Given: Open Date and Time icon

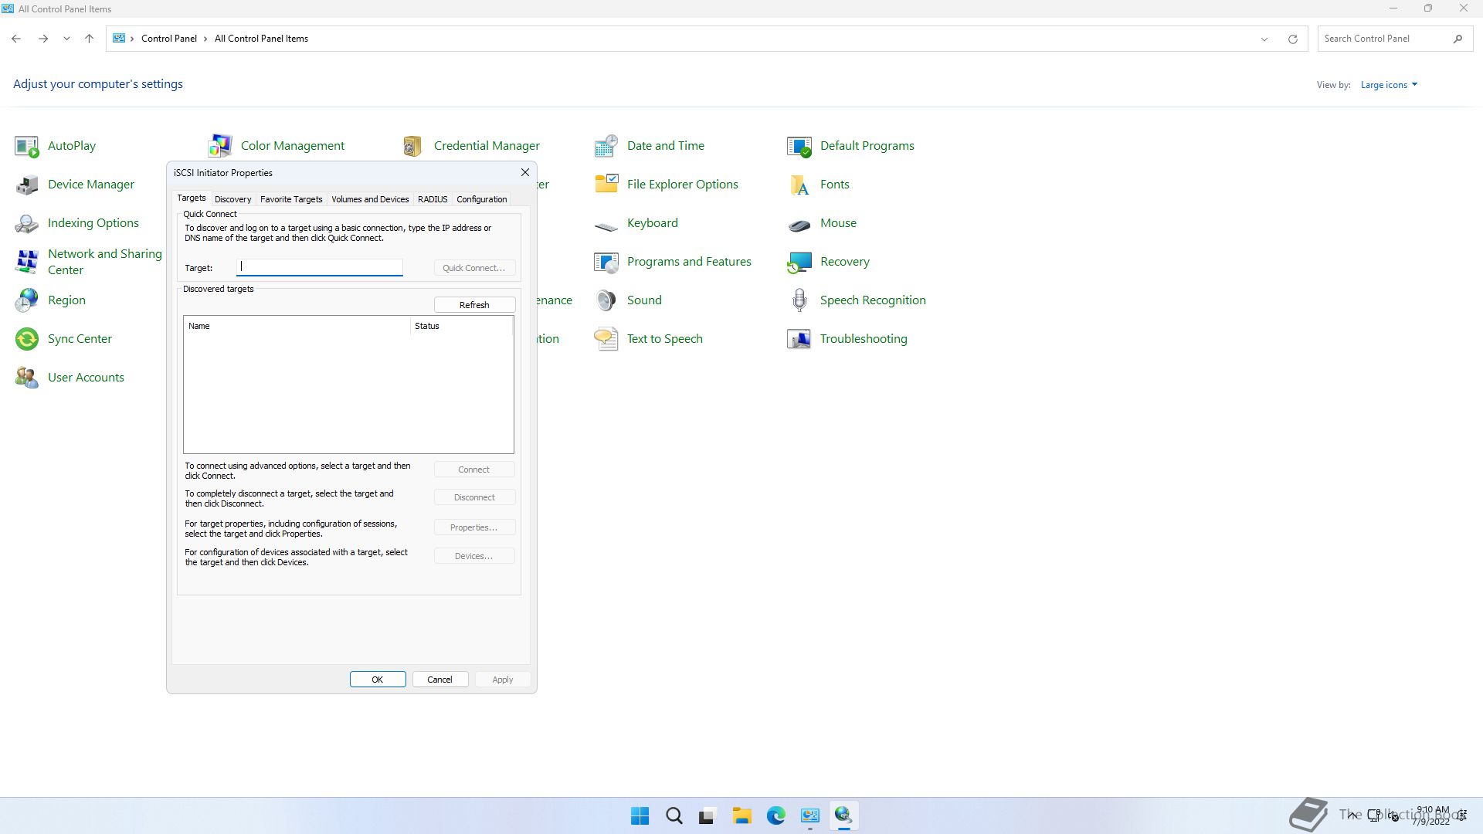Looking at the screenshot, I should click(x=606, y=146).
